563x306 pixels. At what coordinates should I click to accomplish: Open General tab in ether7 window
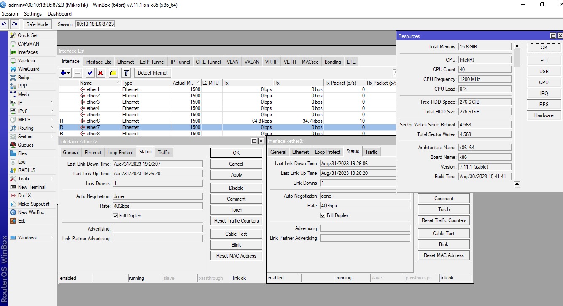(x=71, y=153)
